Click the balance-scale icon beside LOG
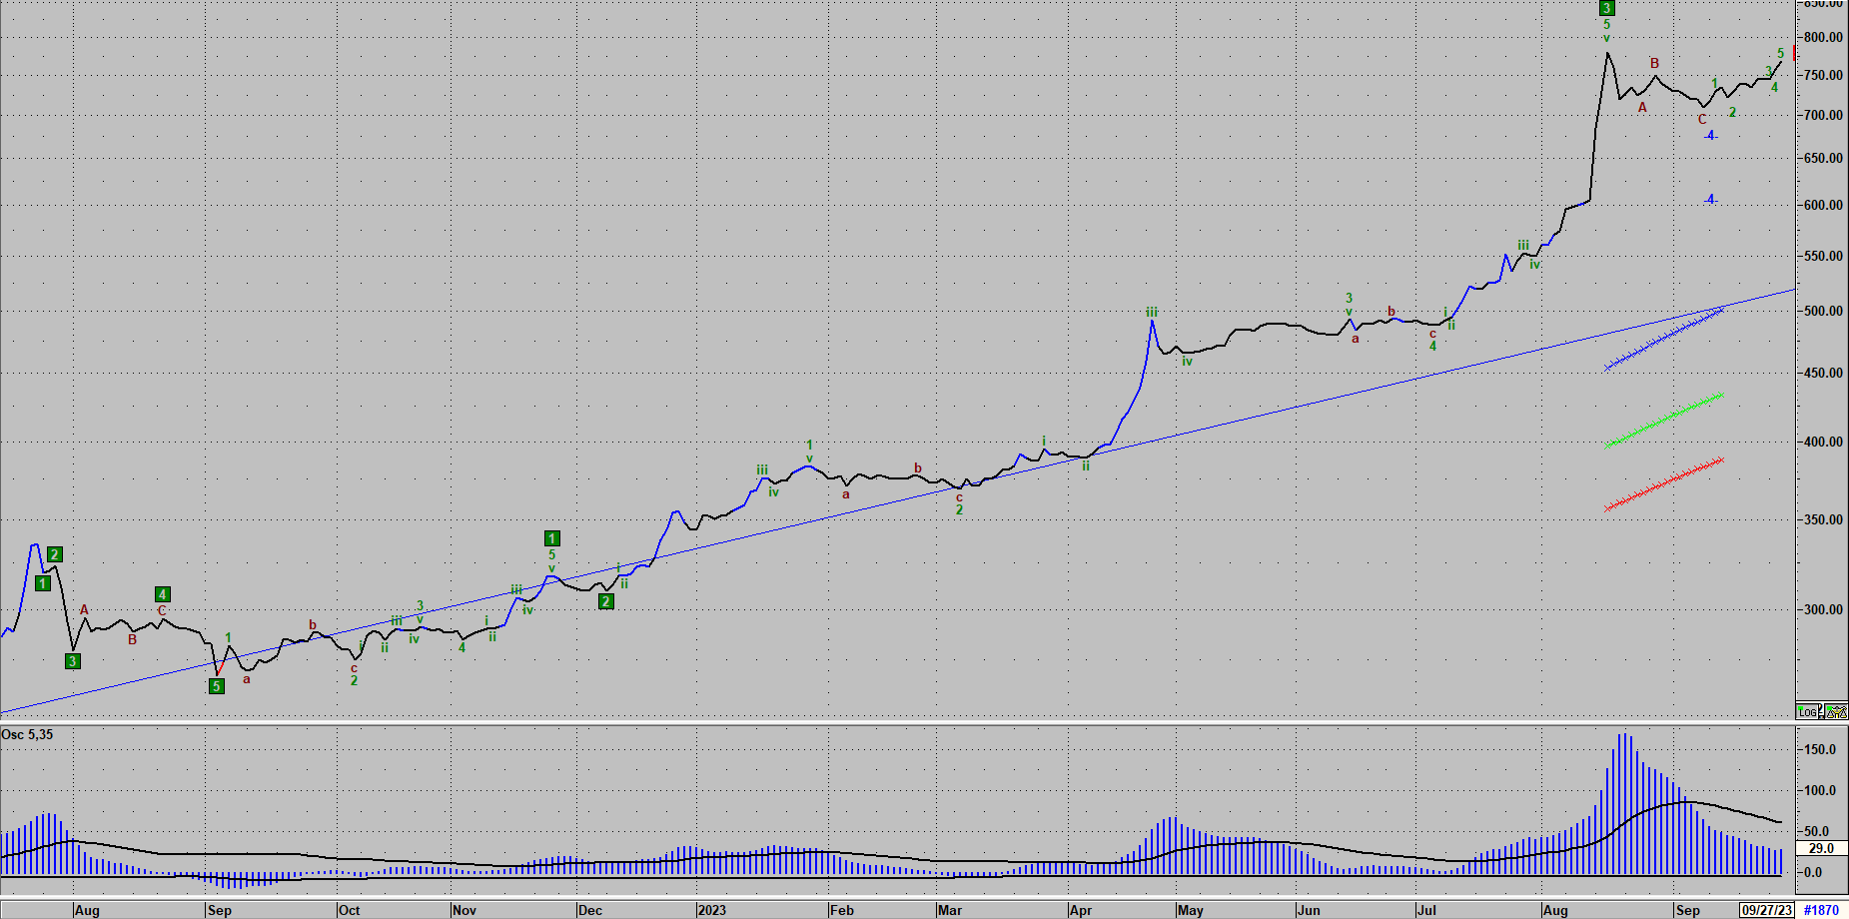This screenshot has height=919, width=1849. pos(1834,711)
